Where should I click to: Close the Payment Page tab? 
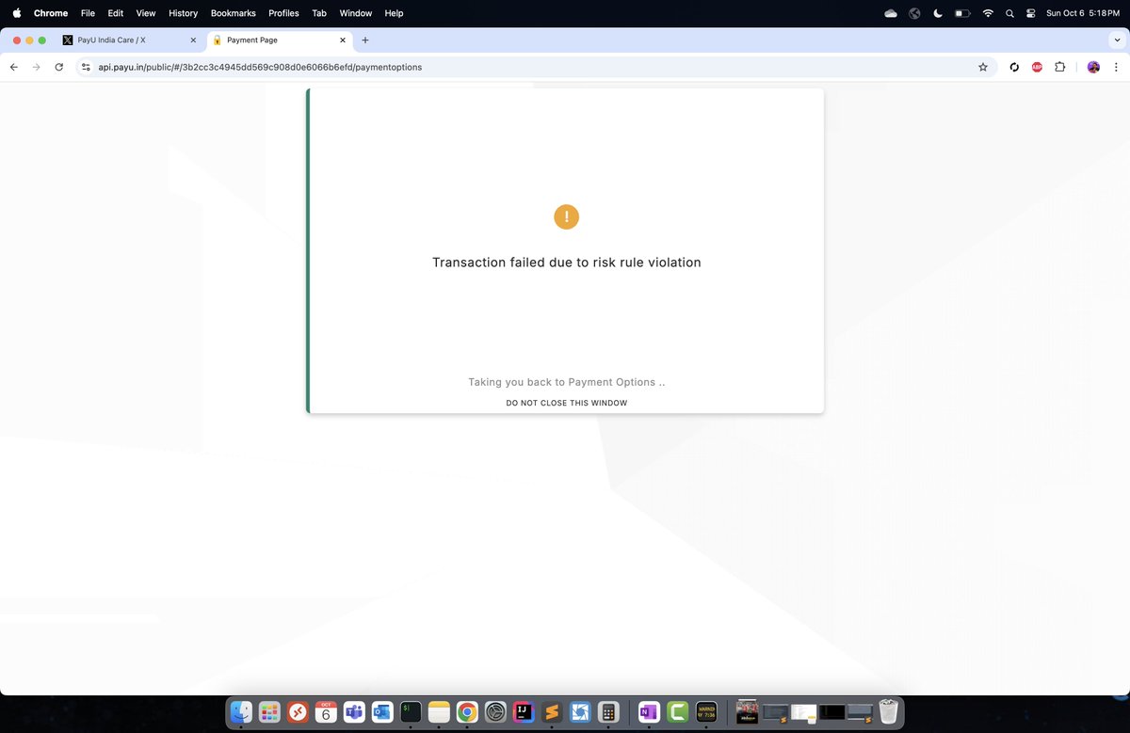click(343, 40)
